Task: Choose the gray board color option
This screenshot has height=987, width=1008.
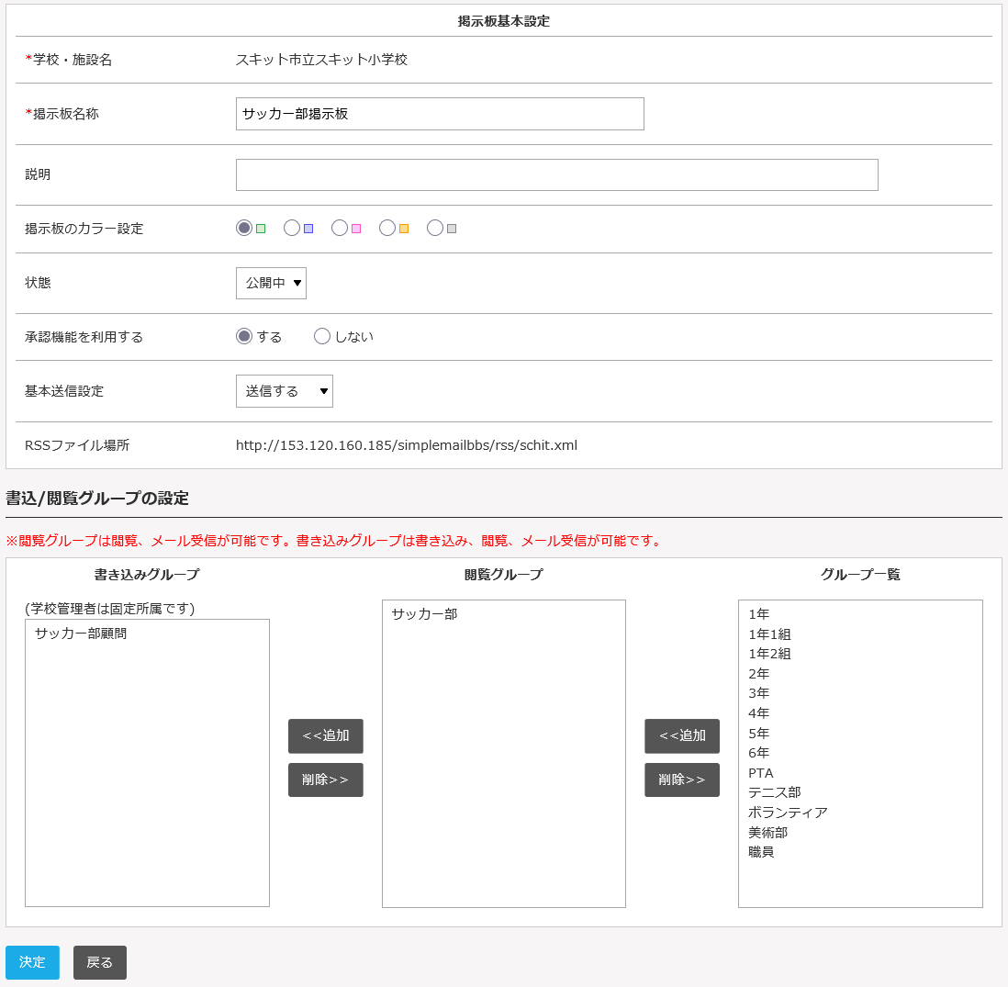Action: pos(435,228)
